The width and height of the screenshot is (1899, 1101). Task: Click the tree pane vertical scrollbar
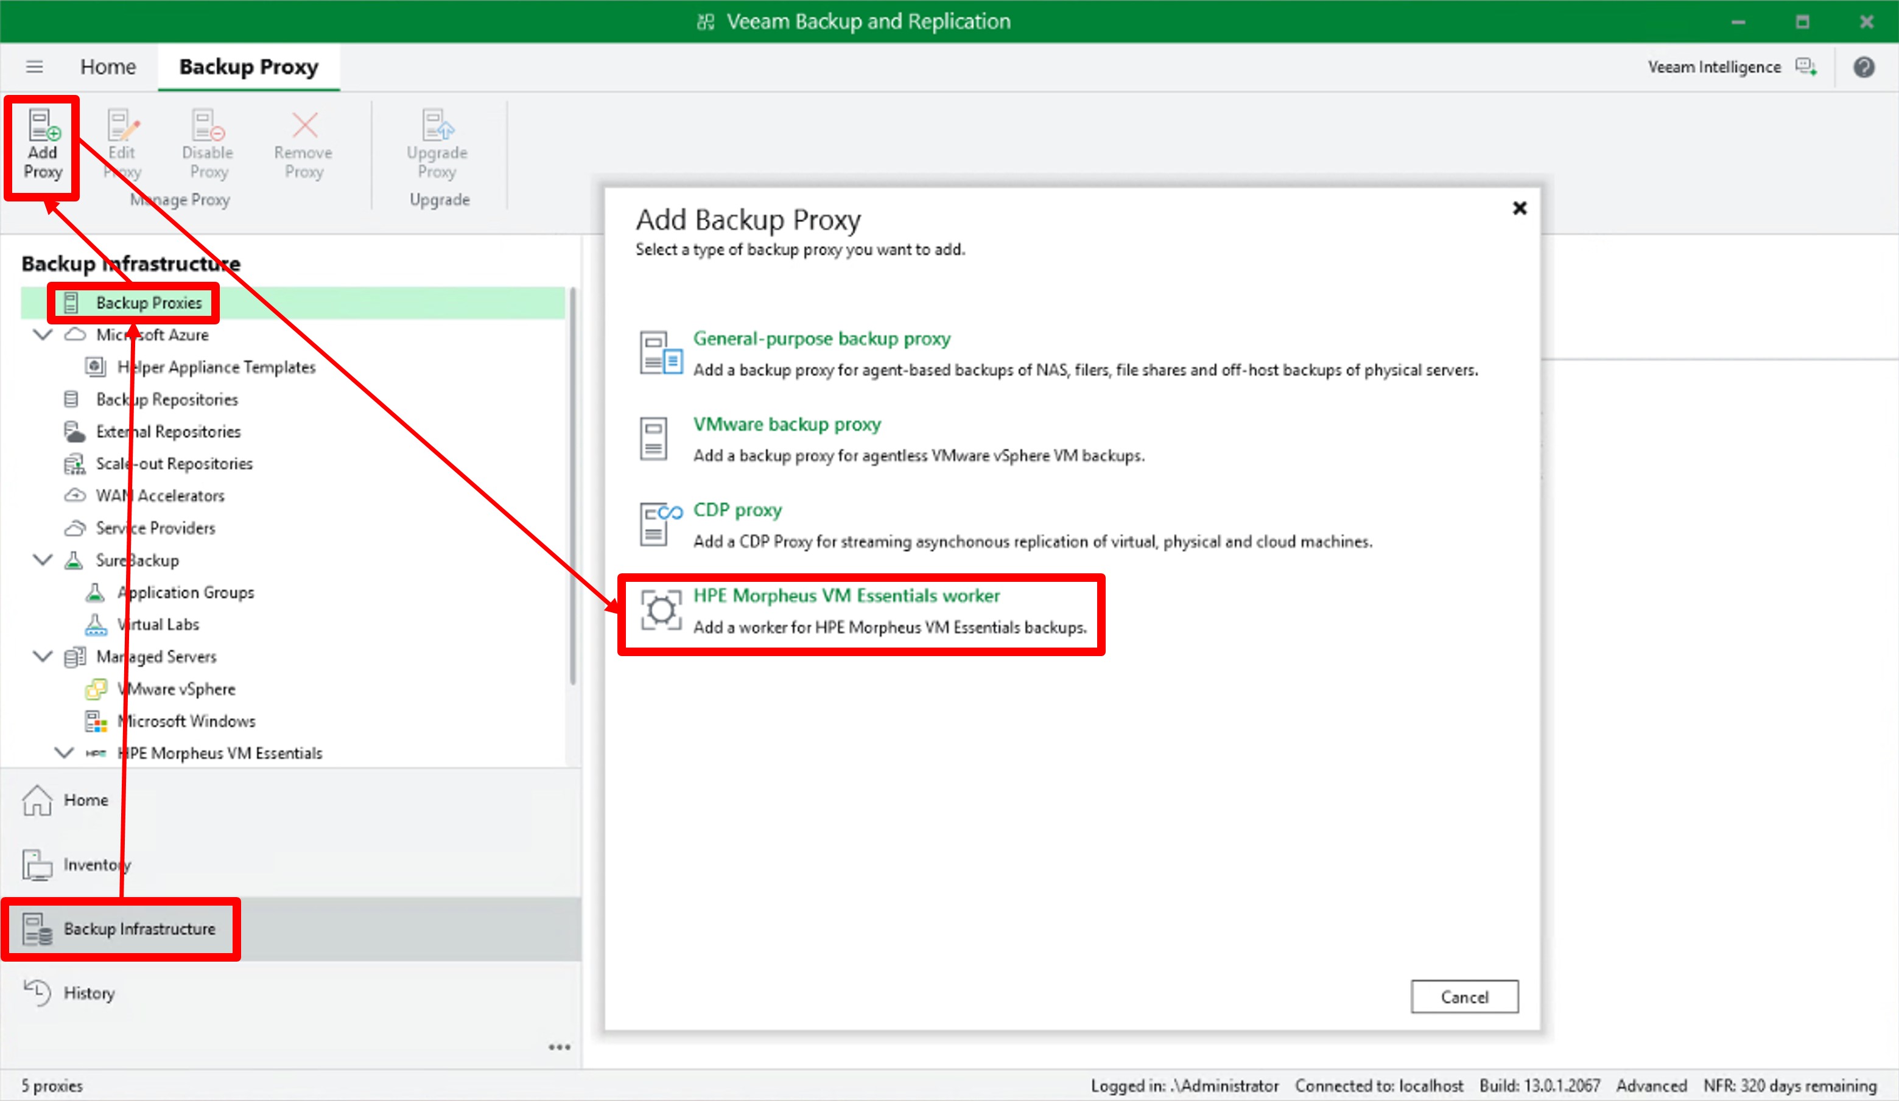click(573, 486)
